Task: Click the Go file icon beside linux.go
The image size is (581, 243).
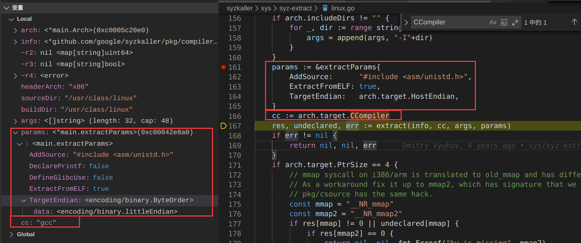Action: click(325, 8)
